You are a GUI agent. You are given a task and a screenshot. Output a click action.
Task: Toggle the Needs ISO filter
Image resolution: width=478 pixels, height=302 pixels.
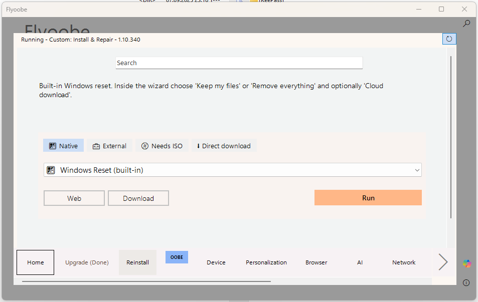tap(162, 146)
